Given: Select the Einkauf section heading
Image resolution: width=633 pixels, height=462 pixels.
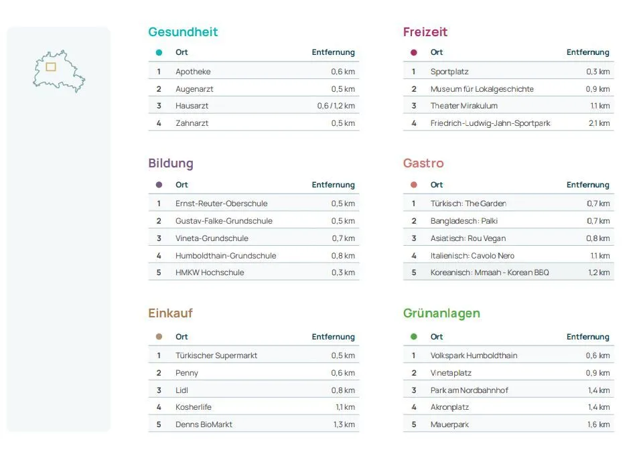Looking at the screenshot, I should pyautogui.click(x=170, y=313).
